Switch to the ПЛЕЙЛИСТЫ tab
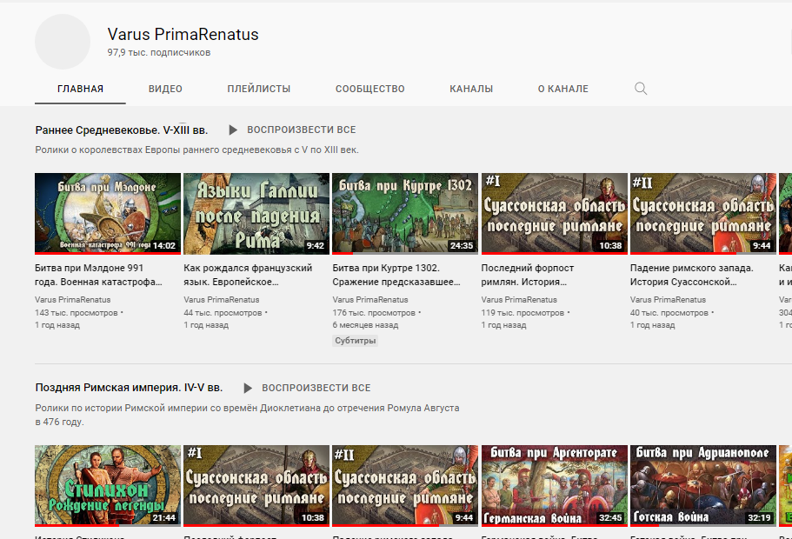This screenshot has height=539, width=792. point(259,89)
